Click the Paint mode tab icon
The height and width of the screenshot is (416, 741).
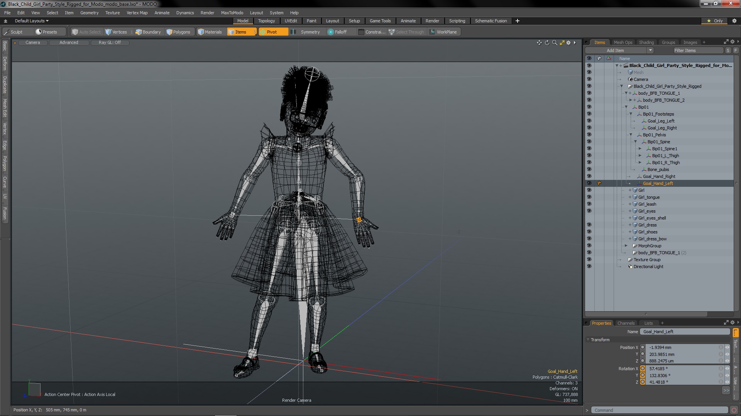tap(311, 20)
